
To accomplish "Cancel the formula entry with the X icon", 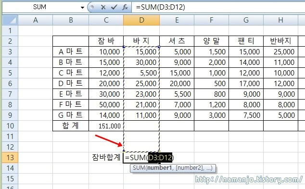I will point(103,7).
